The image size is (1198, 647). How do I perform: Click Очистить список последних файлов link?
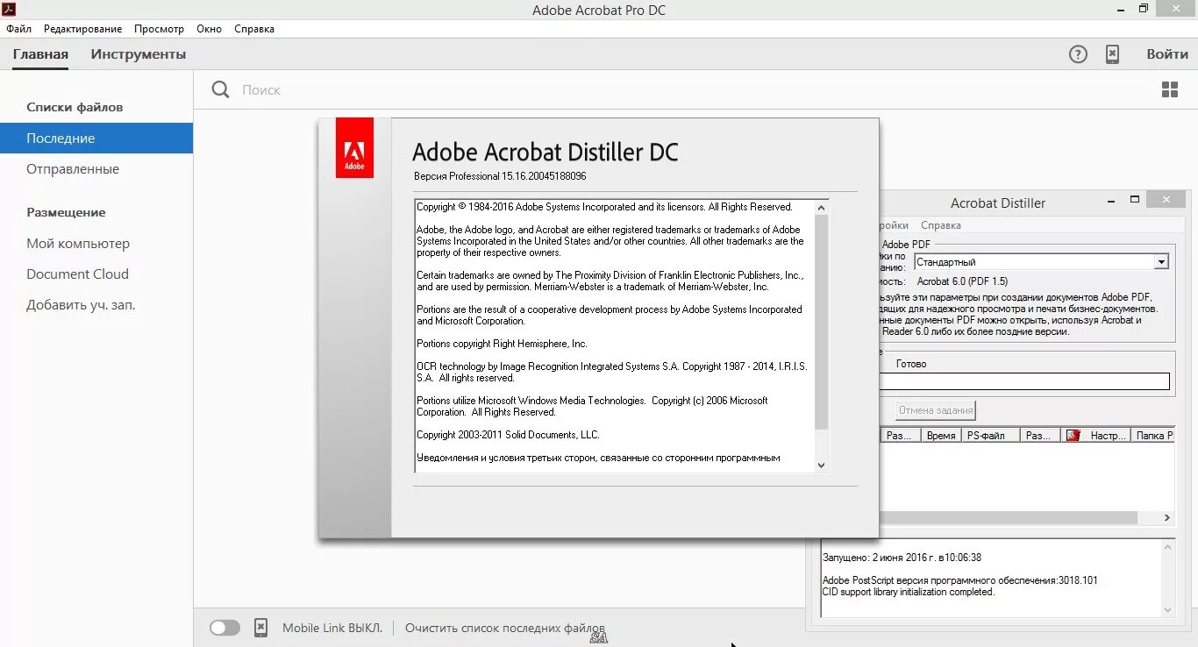[x=505, y=628]
